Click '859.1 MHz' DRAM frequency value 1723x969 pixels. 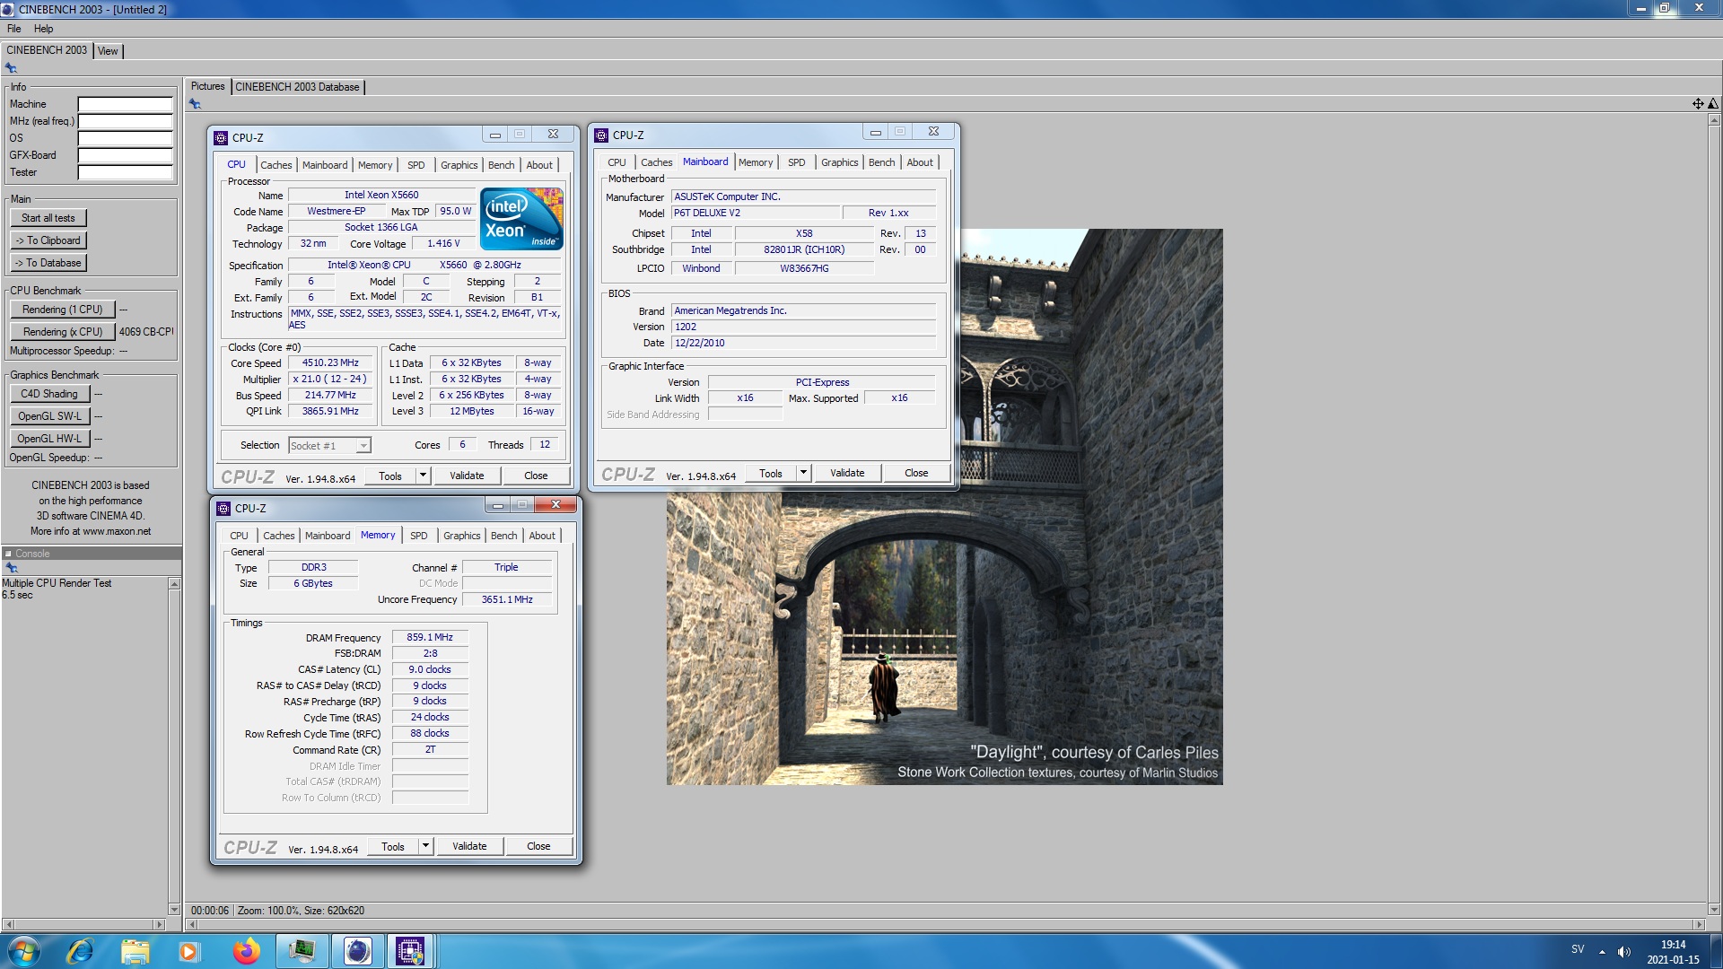click(430, 638)
